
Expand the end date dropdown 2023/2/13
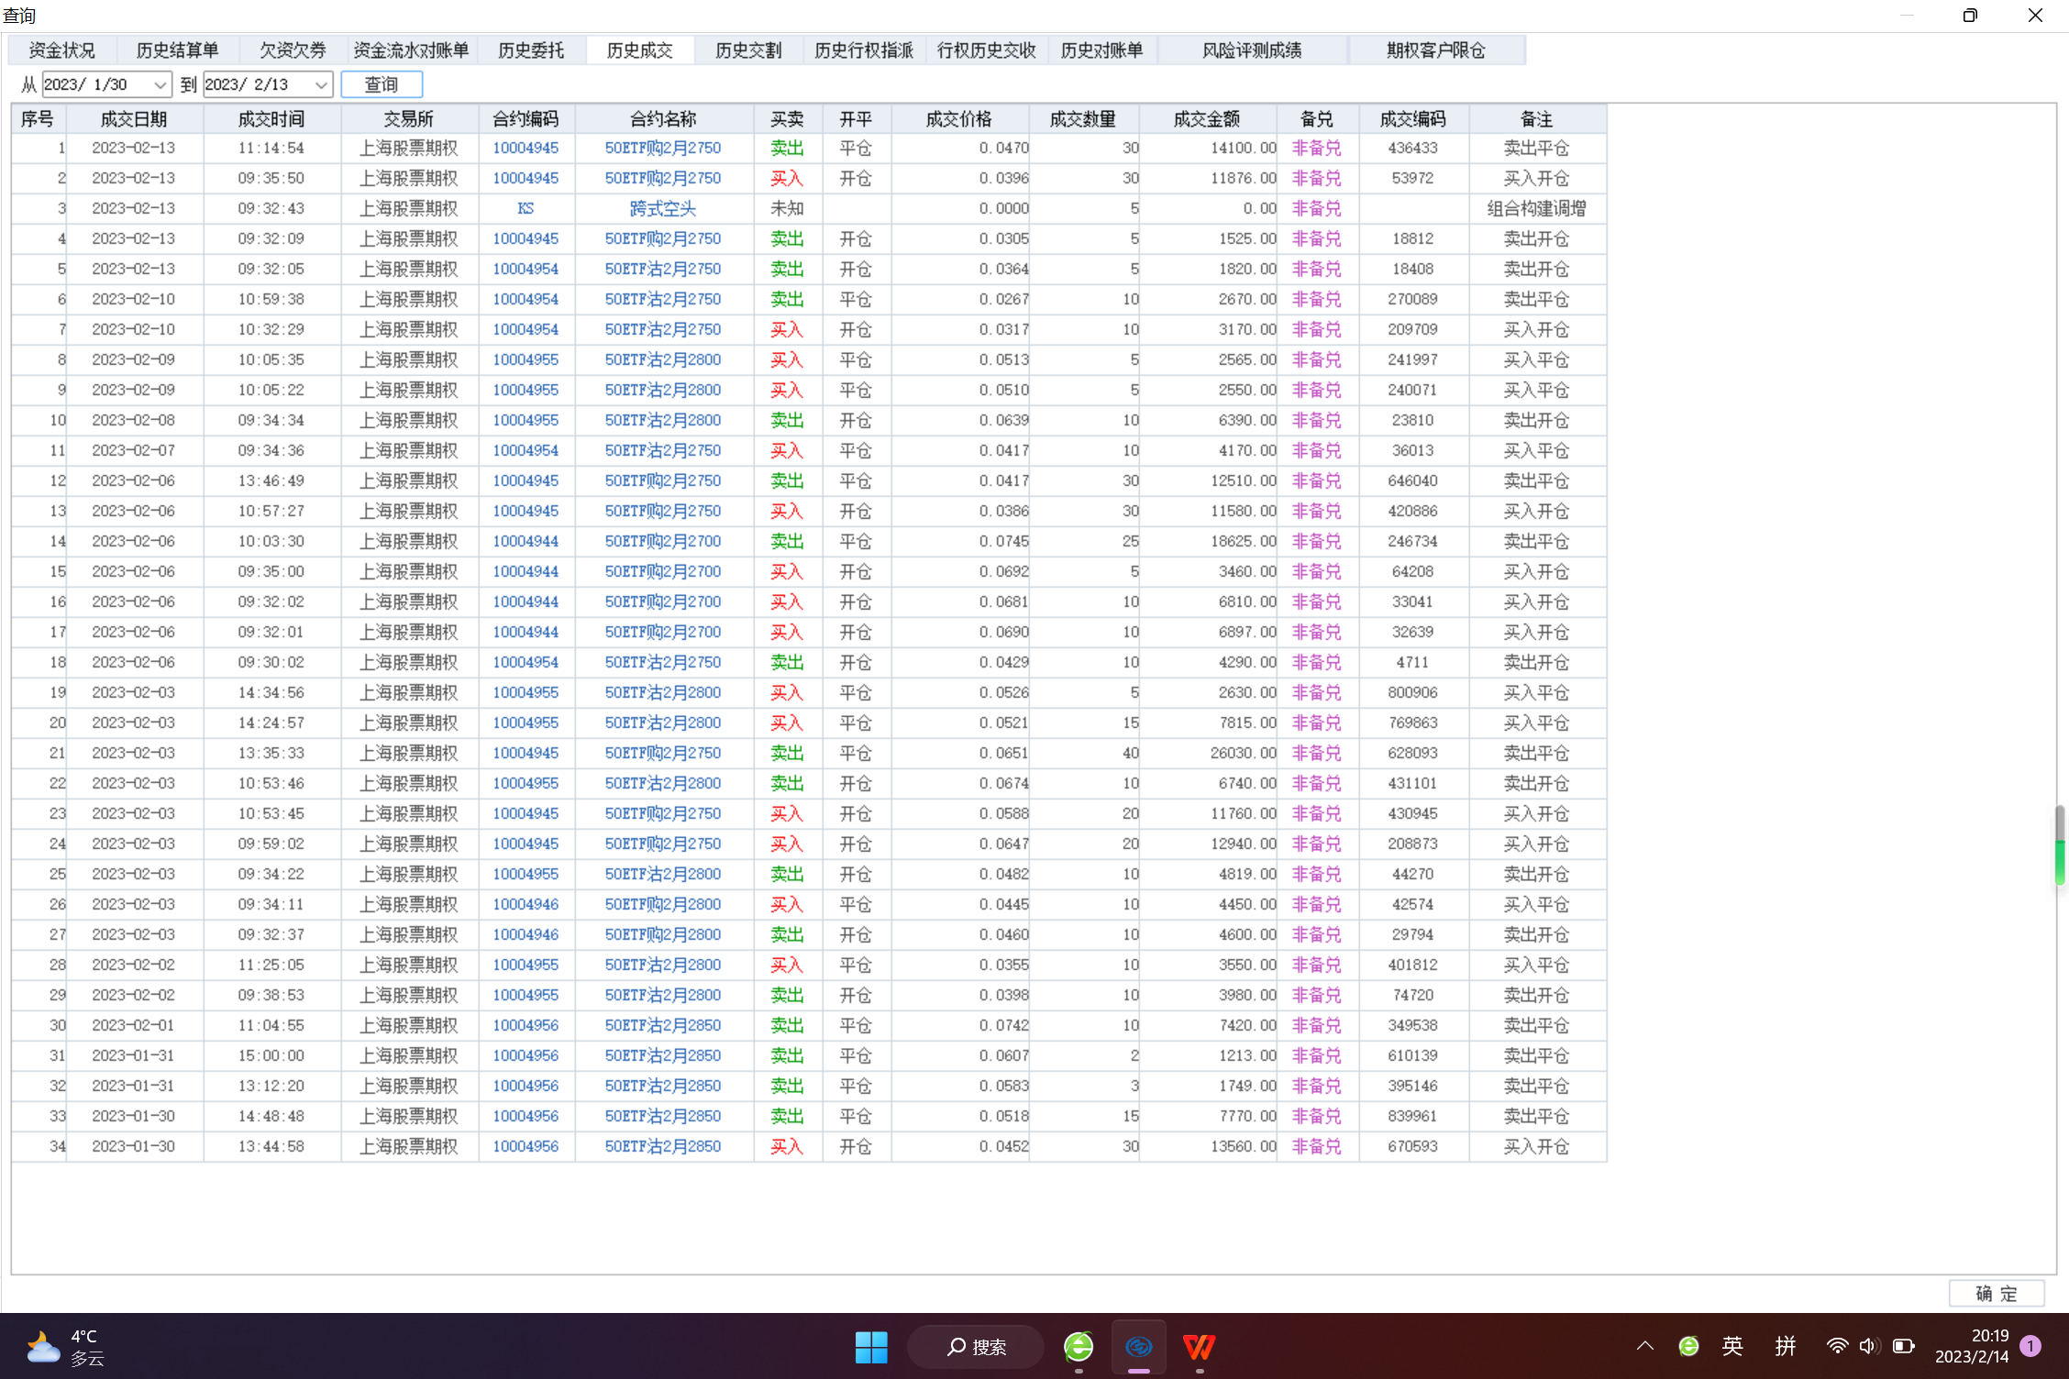point(321,85)
